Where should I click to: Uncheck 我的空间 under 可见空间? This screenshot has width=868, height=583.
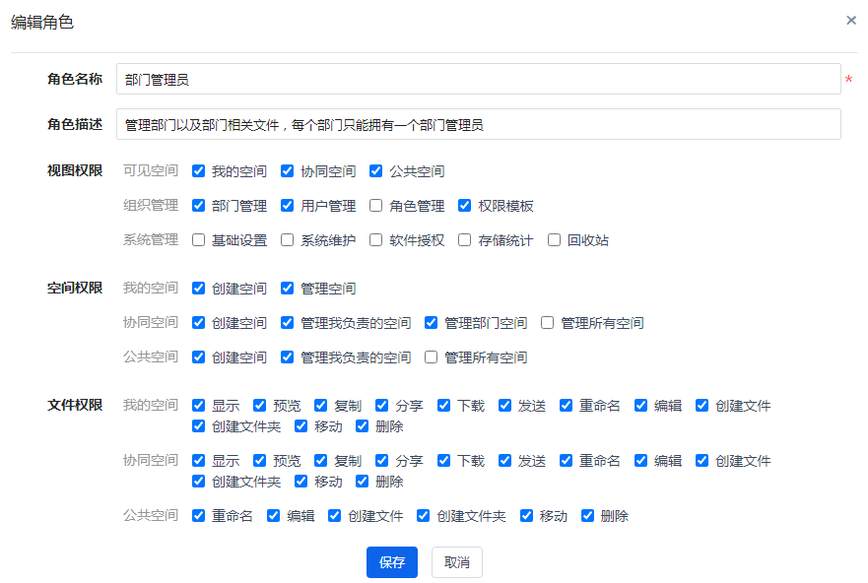[x=198, y=171]
